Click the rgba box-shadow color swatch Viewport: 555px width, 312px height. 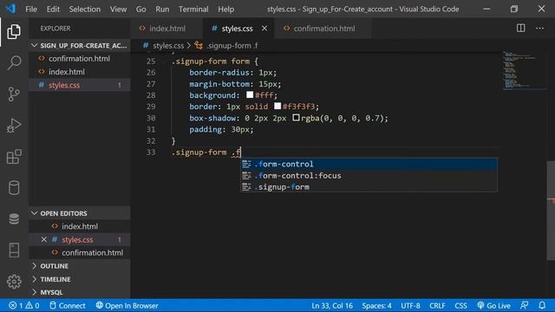tap(296, 118)
